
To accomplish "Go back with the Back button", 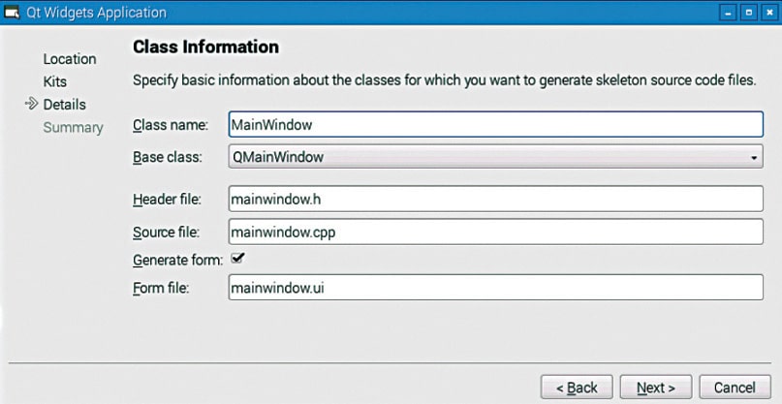I will pos(577,388).
